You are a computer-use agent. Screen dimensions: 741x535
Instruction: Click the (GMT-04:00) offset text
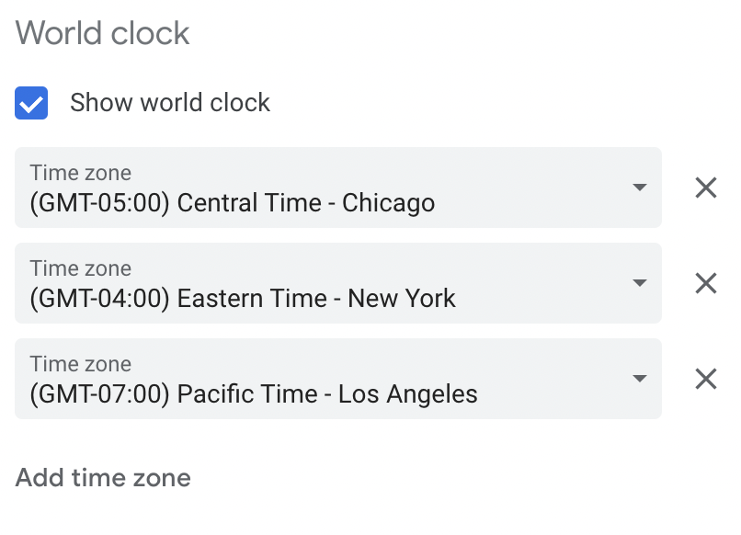pos(99,298)
